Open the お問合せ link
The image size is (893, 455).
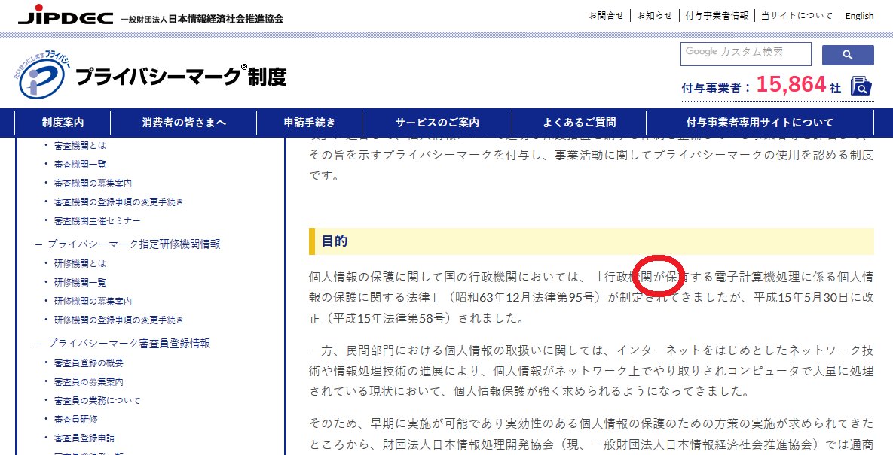tap(606, 16)
